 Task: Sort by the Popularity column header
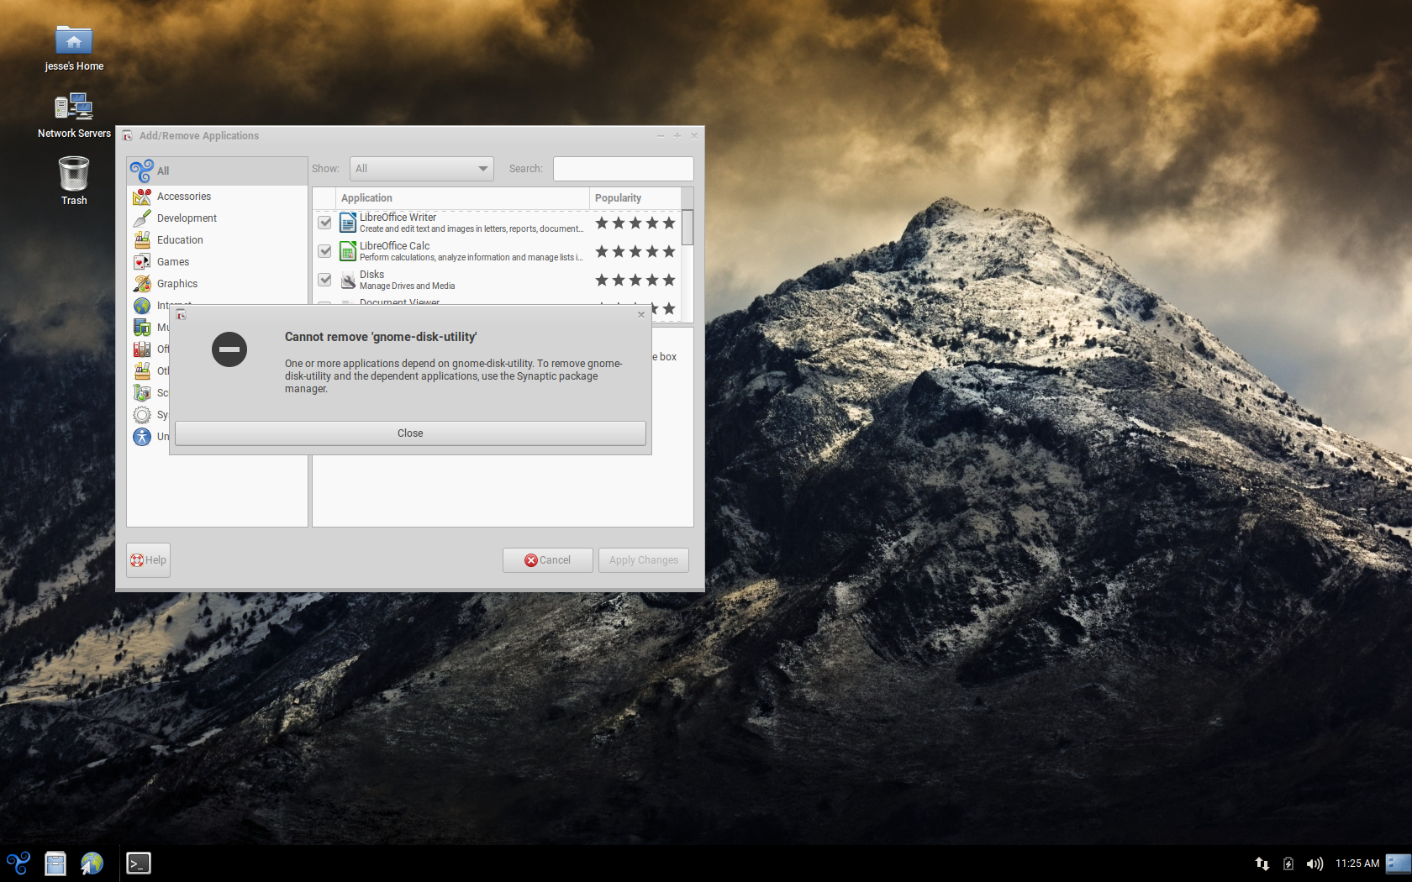click(635, 198)
